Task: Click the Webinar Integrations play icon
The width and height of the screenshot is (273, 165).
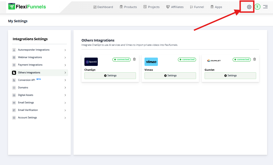Action: 14,57
